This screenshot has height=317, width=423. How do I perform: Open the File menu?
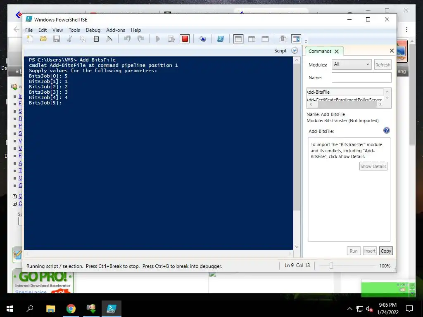click(x=29, y=30)
